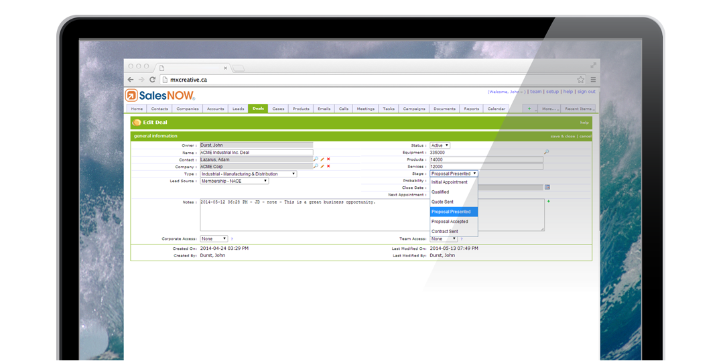Select Qualified stage option
This screenshot has width=725, height=361.
tap(454, 192)
